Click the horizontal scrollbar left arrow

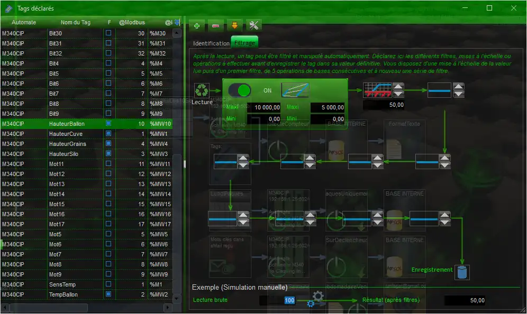click(5, 307)
